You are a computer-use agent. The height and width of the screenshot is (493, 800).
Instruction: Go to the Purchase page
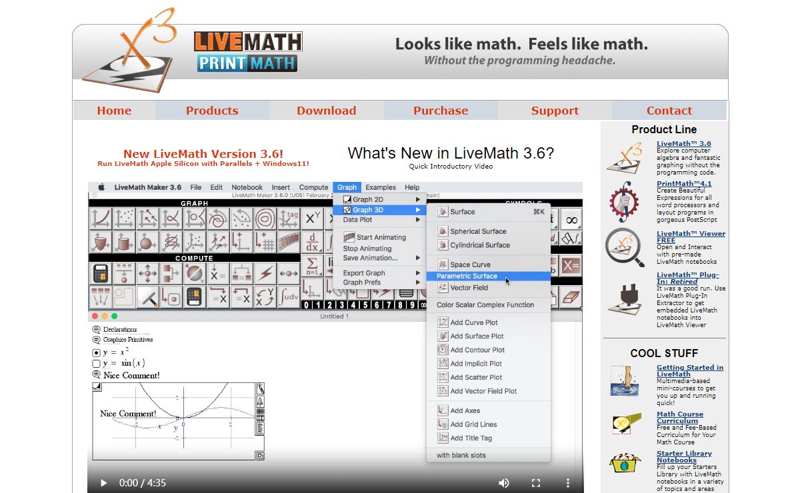441,111
